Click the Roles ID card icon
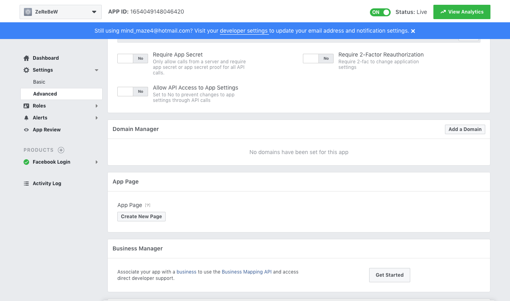510x301 pixels. (x=26, y=106)
